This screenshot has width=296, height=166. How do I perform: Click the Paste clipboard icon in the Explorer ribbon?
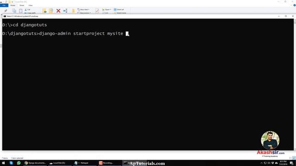(20, 11)
